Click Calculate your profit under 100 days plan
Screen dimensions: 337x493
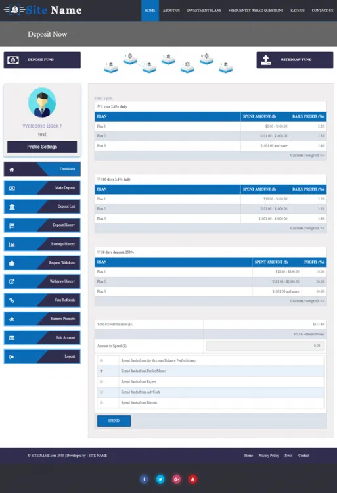[x=307, y=228]
